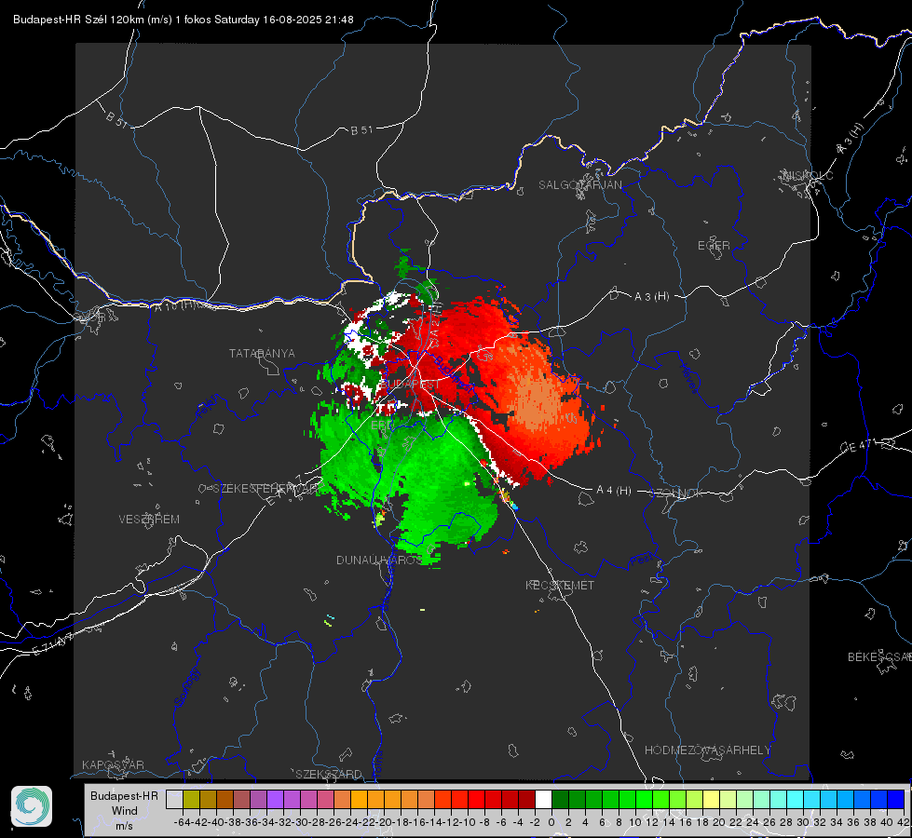Screen dimensions: 912x838
Task: Click the -64 value on the wind scale
Action: pos(182,822)
